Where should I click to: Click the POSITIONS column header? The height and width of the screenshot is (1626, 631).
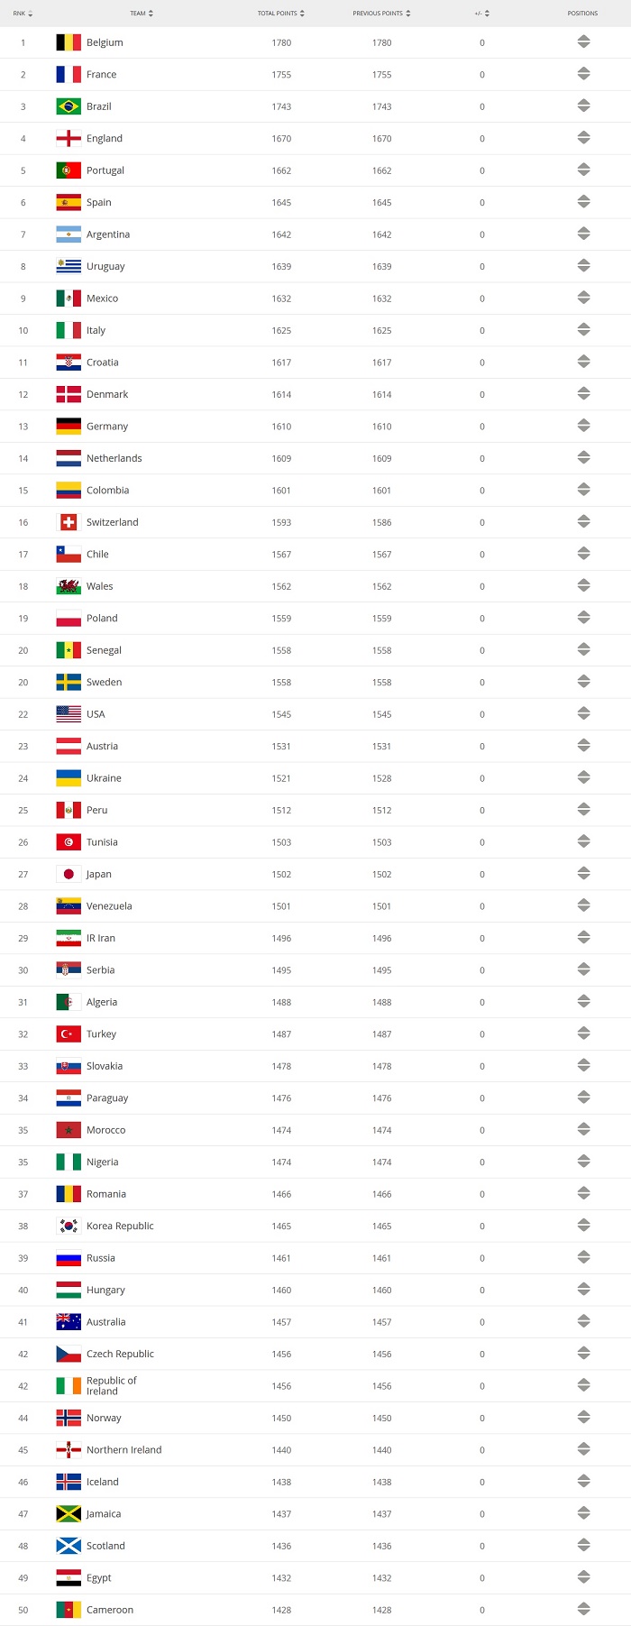pyautogui.click(x=582, y=14)
